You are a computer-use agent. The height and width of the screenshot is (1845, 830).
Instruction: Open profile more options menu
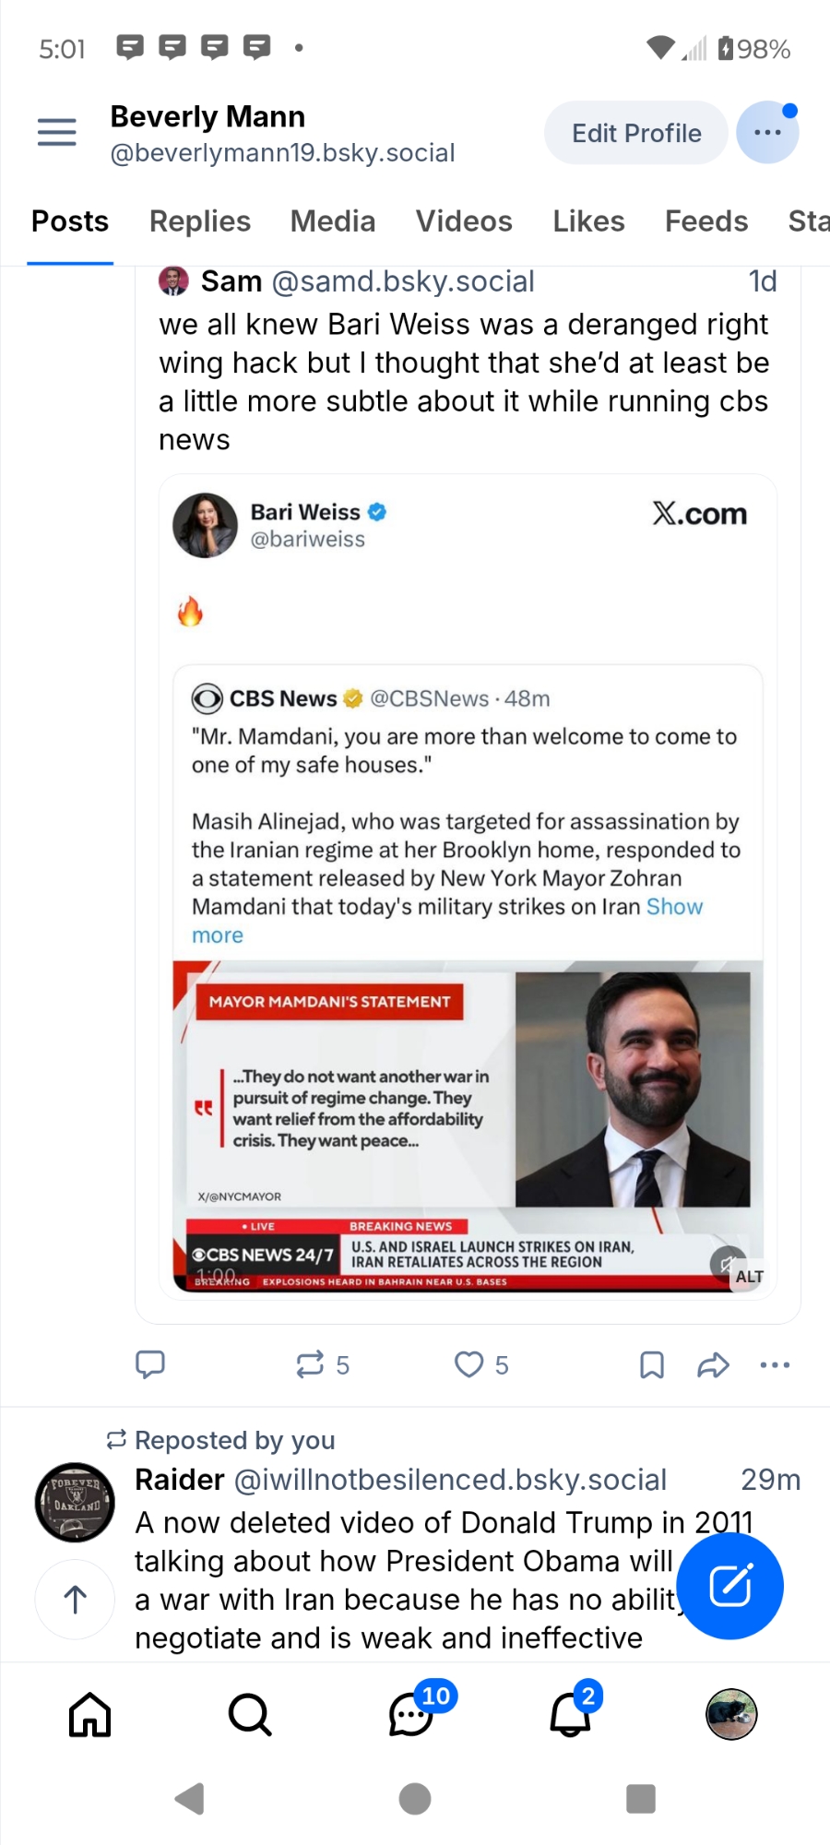(x=767, y=133)
